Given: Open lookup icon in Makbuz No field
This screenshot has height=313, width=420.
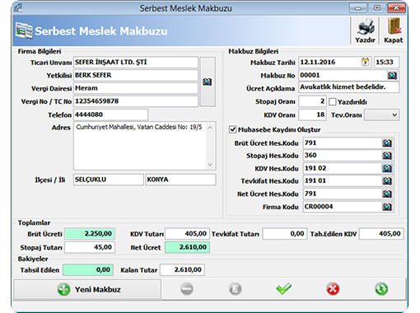Looking at the screenshot, I should (x=392, y=75).
